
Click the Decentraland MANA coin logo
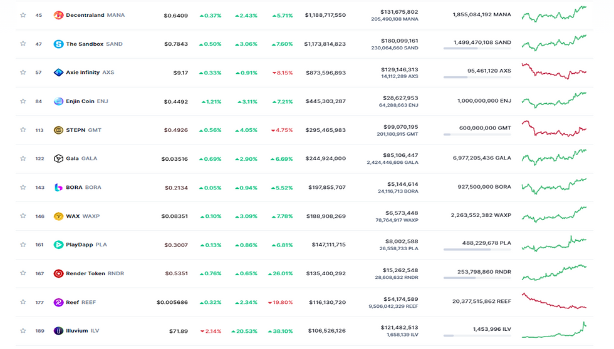pos(59,15)
